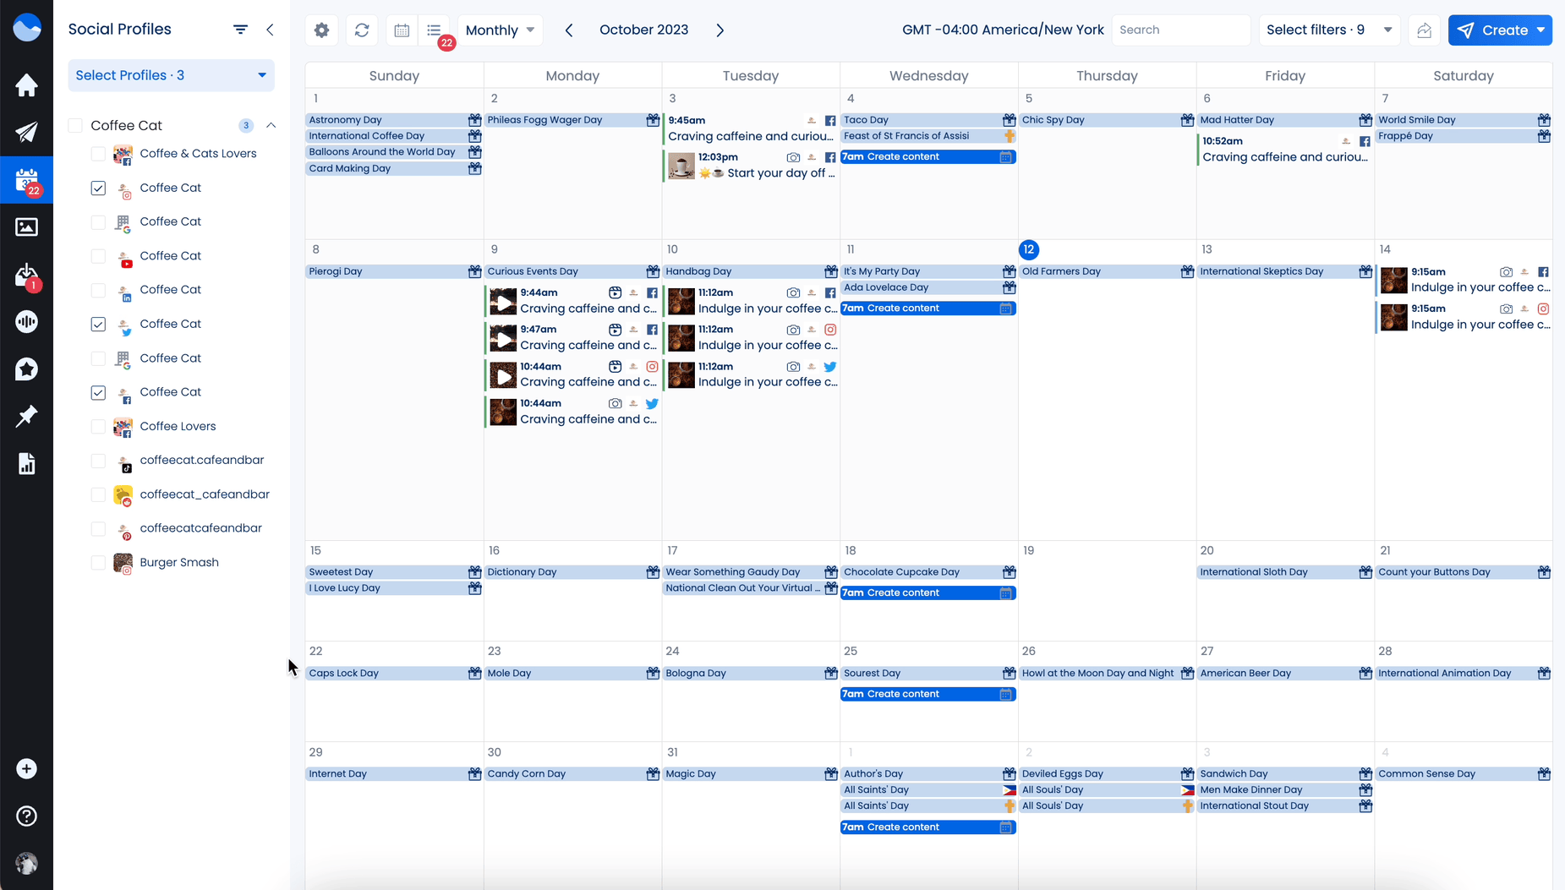Click the help question mark icon
The image size is (1565, 890).
(x=26, y=816)
